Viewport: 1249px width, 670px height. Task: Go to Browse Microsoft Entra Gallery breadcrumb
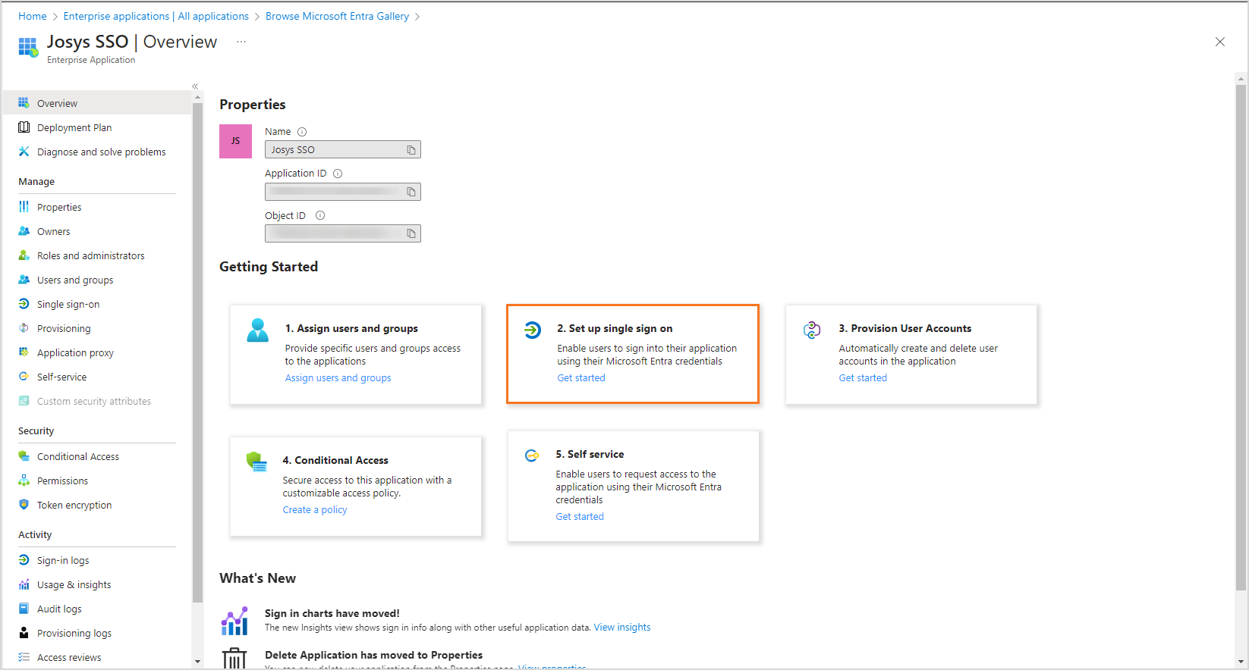pyautogui.click(x=337, y=16)
